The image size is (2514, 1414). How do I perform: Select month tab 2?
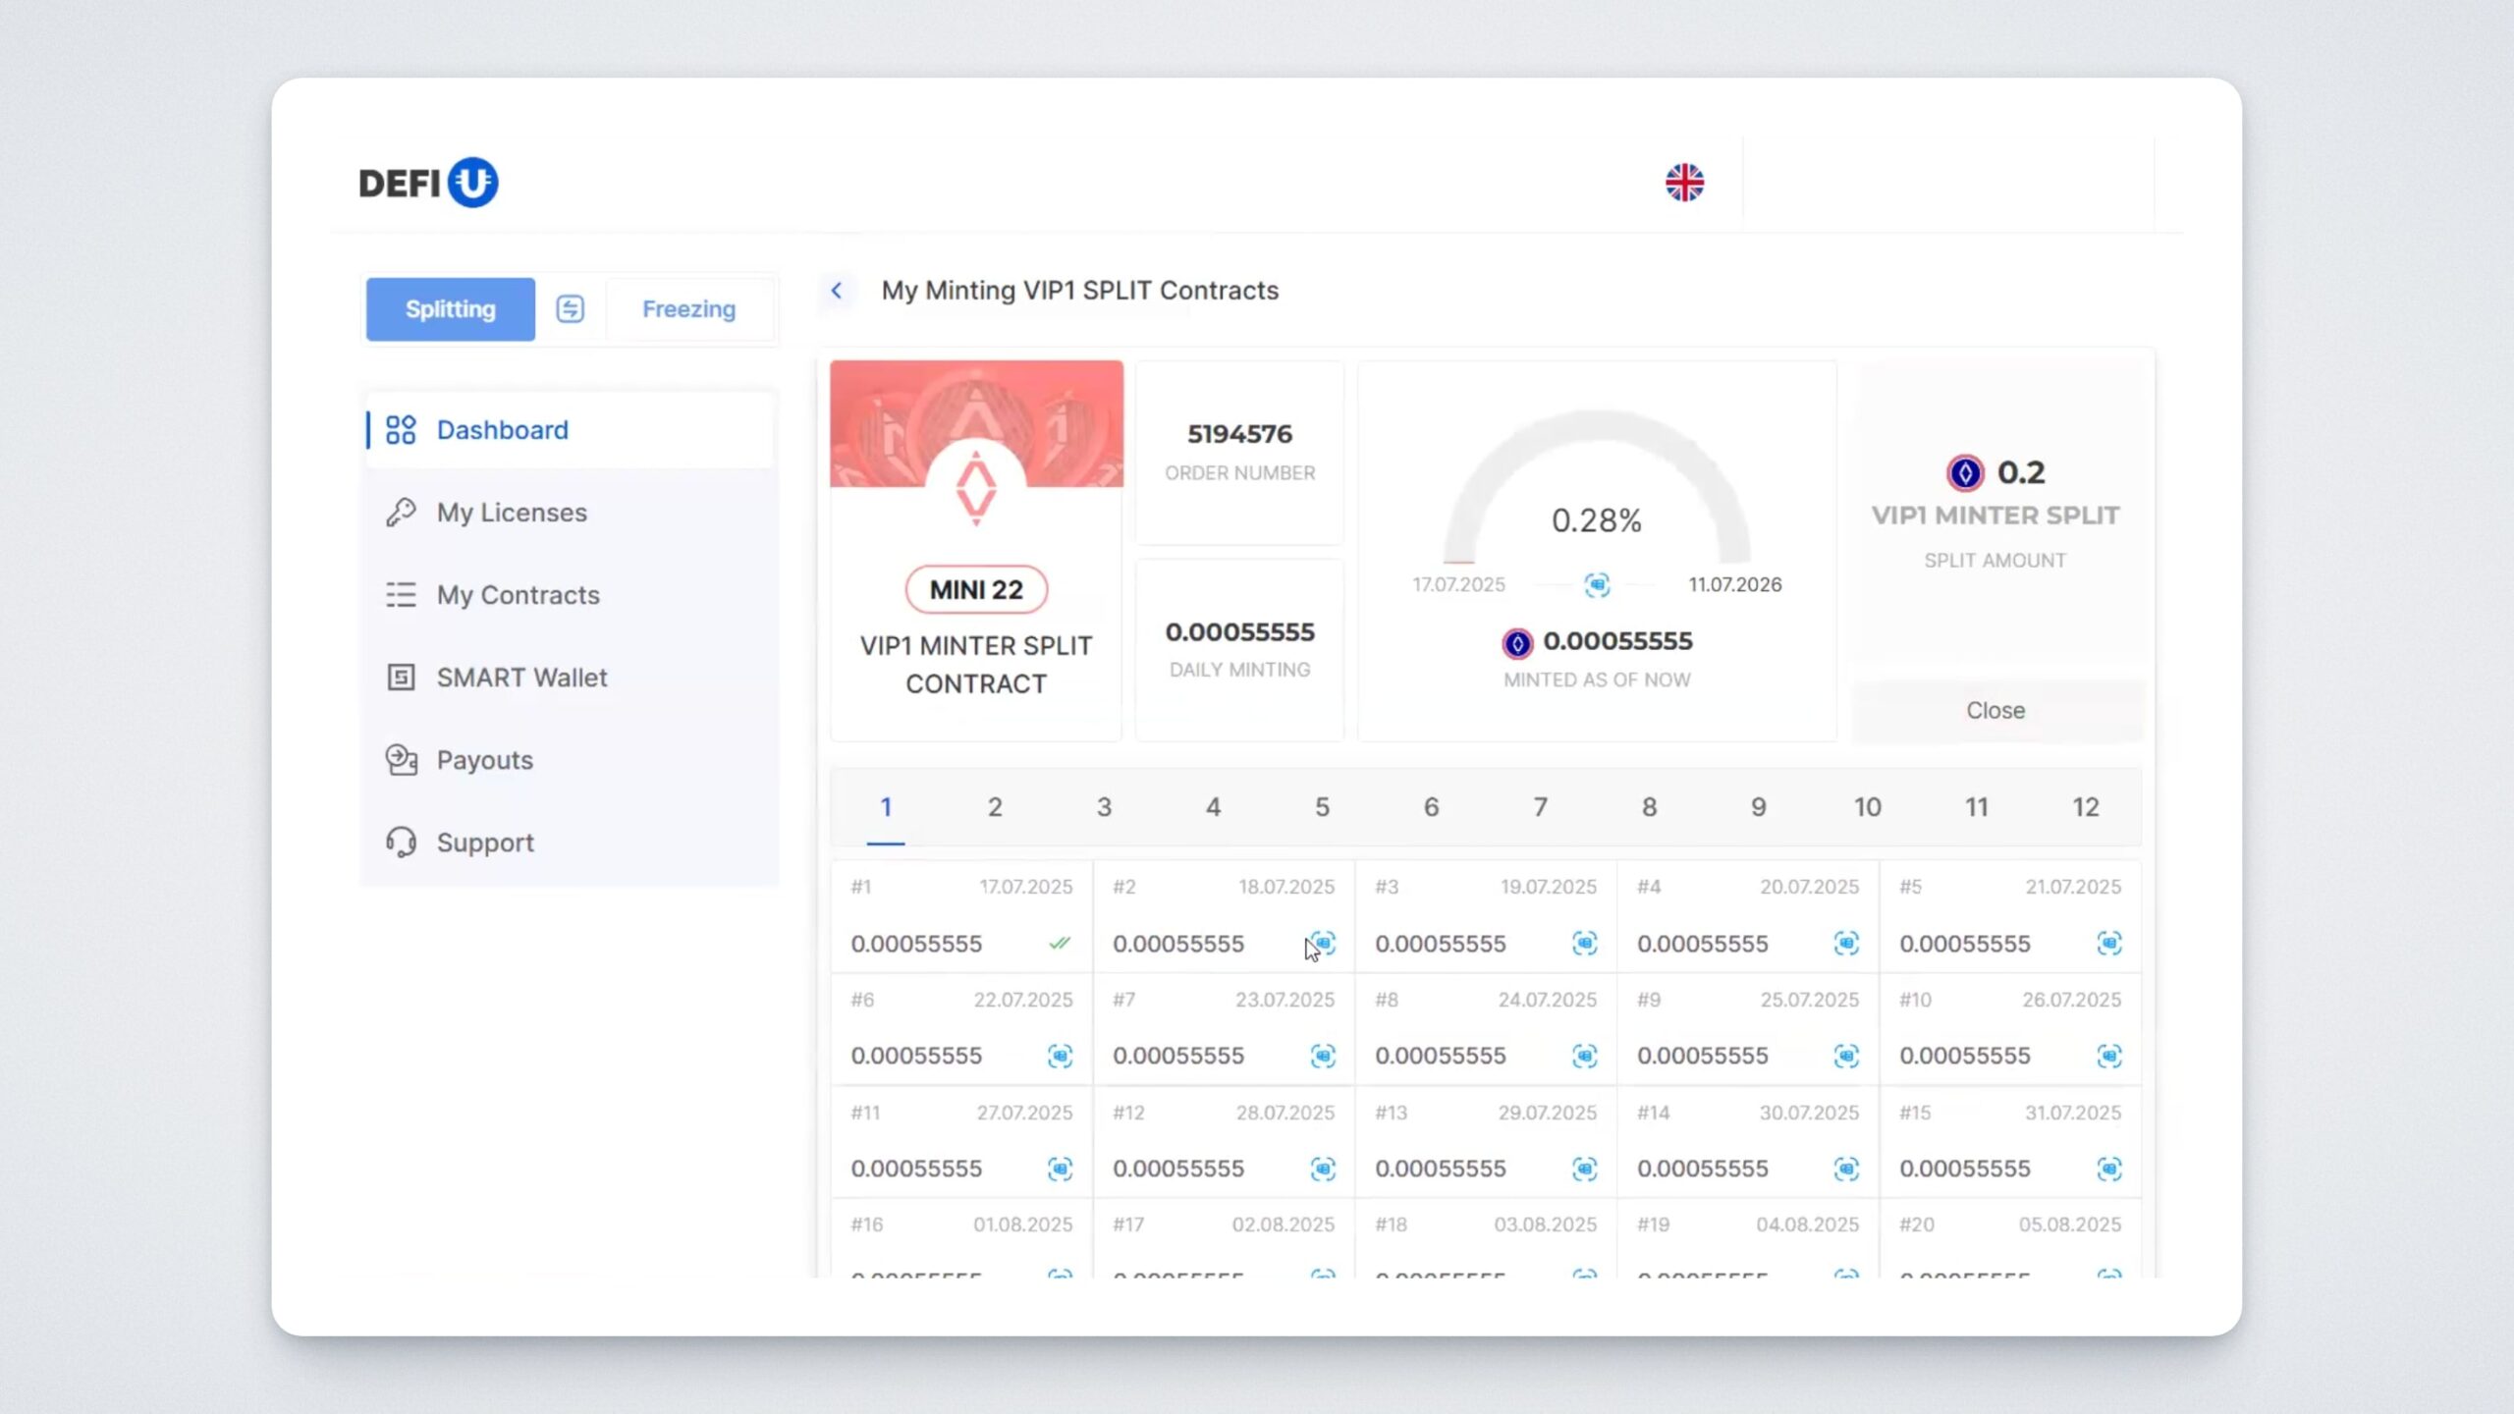click(995, 807)
